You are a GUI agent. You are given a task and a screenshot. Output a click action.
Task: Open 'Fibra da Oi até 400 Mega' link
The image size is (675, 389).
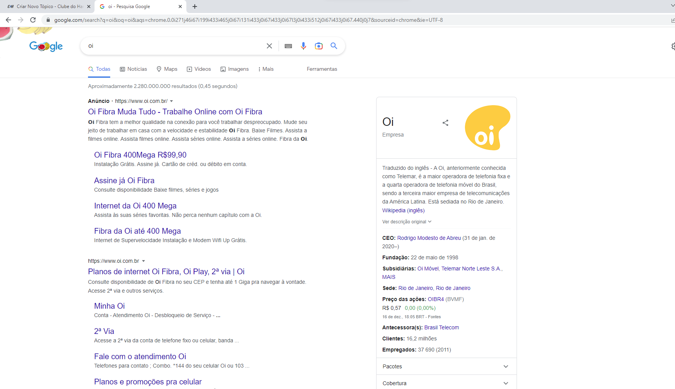(137, 231)
